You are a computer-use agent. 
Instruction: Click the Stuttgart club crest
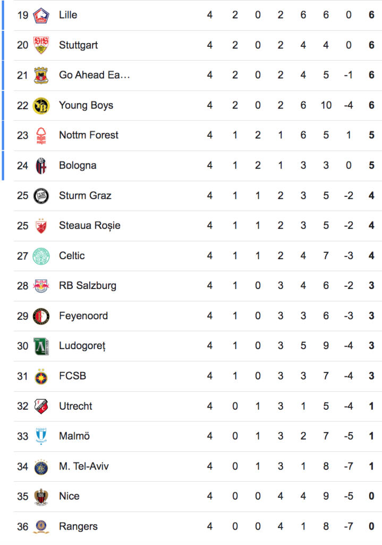pos(41,45)
